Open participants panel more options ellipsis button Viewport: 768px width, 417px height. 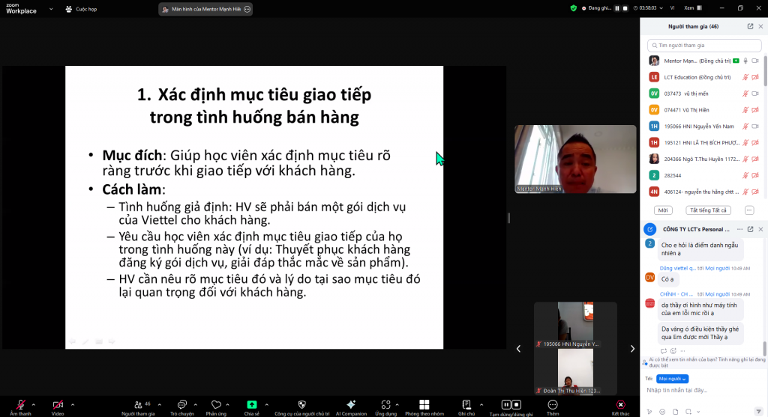pyautogui.click(x=749, y=210)
